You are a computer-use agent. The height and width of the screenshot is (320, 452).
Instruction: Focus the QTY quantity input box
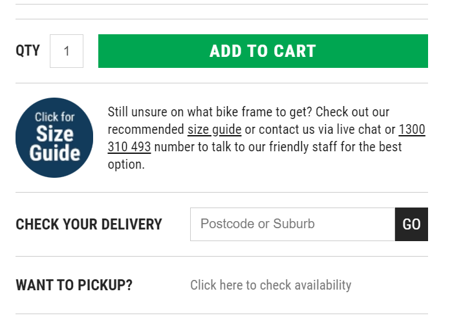[x=67, y=51]
